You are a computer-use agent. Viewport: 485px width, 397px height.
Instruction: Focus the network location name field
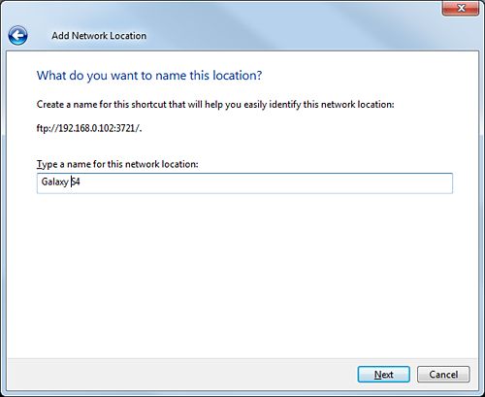[244, 183]
